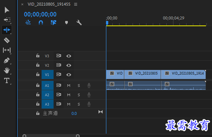Toggle lock on track A2
This screenshot has width=212, height=137.
[38, 94]
